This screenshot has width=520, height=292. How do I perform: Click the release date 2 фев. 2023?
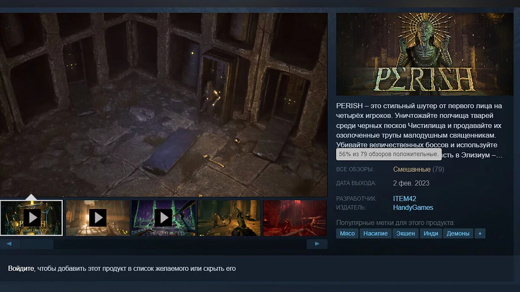click(411, 183)
